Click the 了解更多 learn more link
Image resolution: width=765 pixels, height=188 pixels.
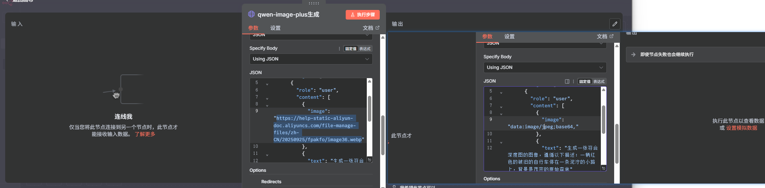pyautogui.click(x=145, y=134)
